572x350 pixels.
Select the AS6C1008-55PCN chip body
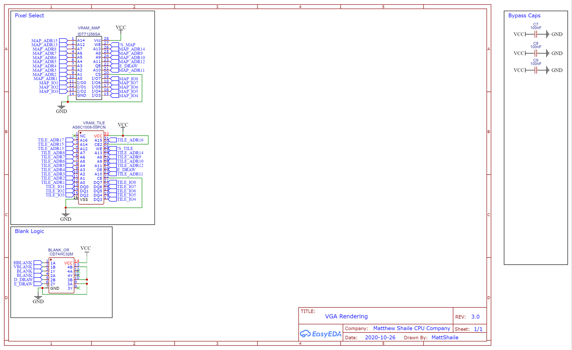(91, 167)
